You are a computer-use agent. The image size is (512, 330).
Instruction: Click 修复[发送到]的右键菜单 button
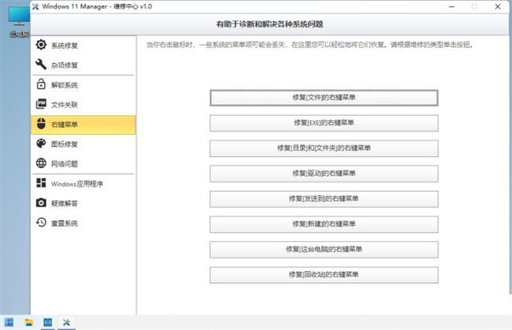pos(324,199)
